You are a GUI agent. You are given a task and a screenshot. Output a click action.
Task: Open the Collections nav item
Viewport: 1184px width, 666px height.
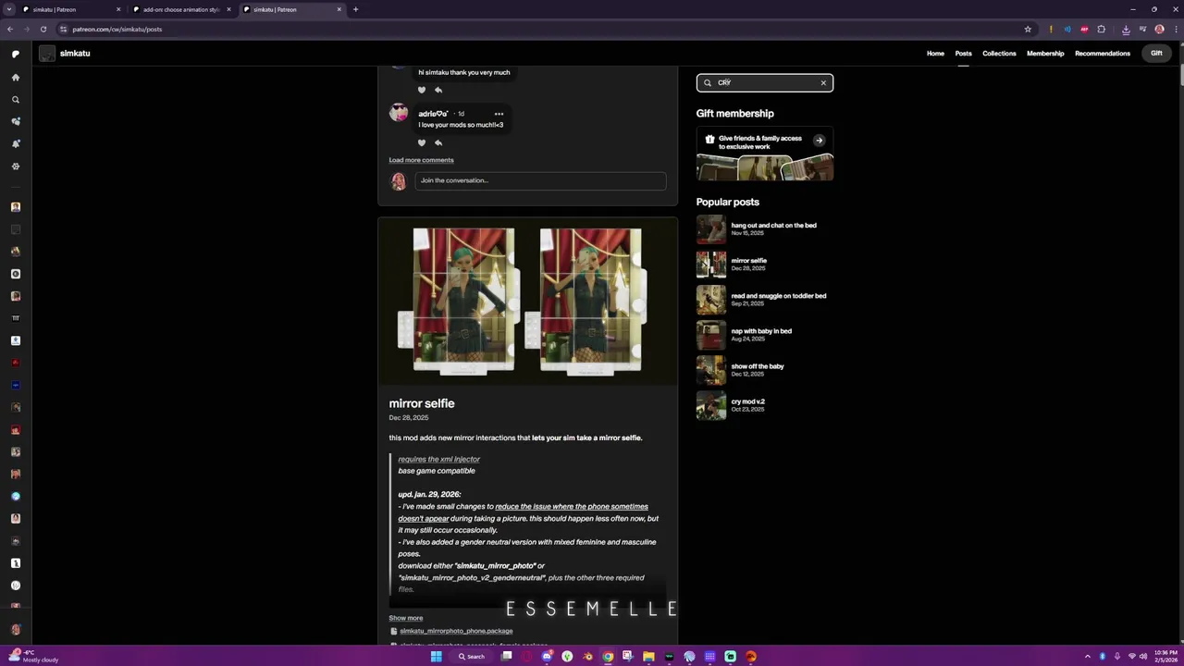[x=999, y=54]
